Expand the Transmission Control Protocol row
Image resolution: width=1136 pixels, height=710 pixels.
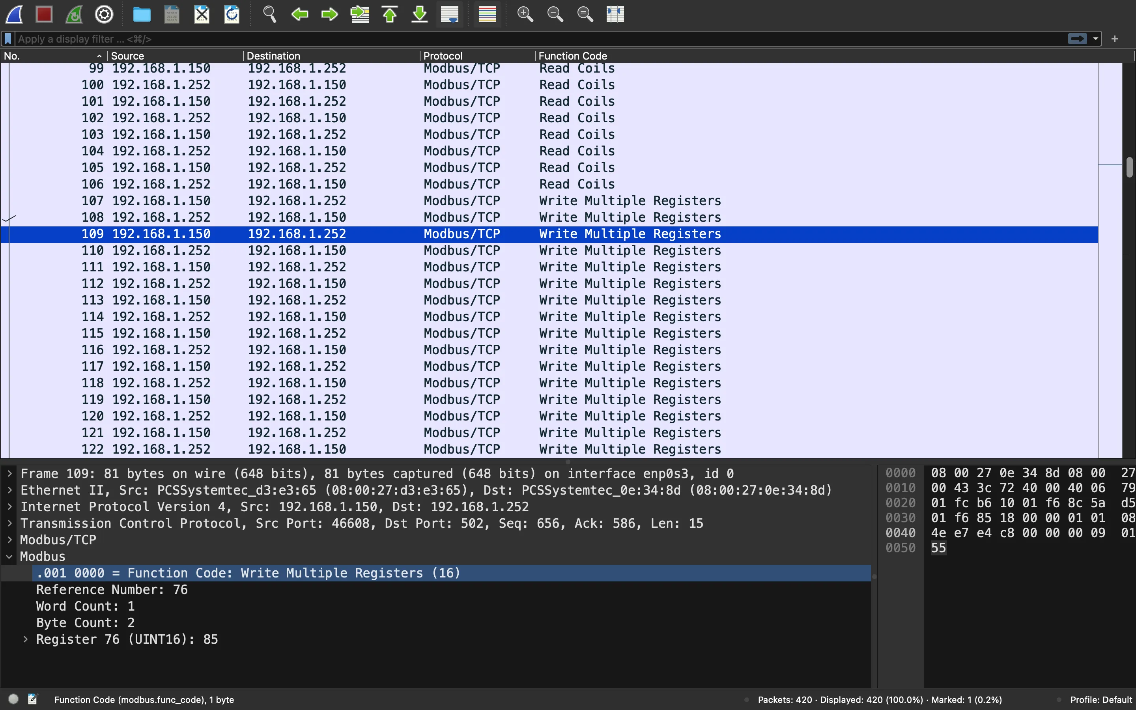[9, 523]
